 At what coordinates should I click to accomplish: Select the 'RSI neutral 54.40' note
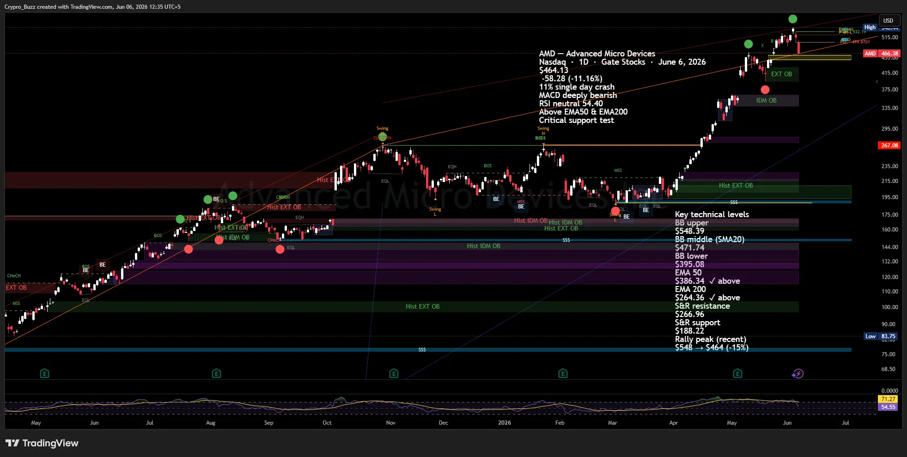571,104
